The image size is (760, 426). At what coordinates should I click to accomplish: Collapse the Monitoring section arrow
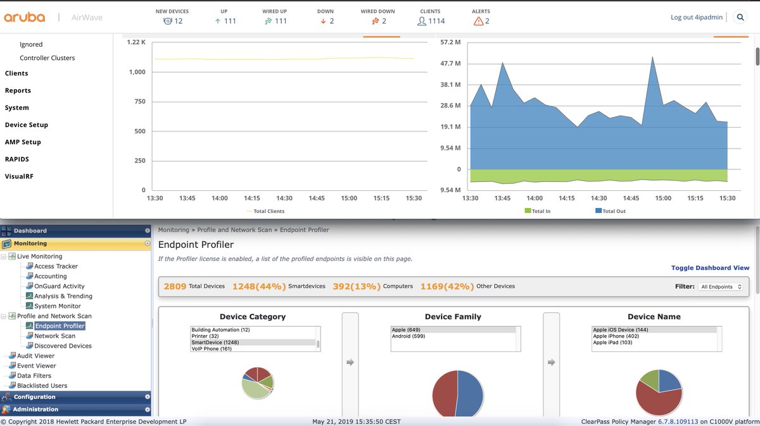(147, 243)
